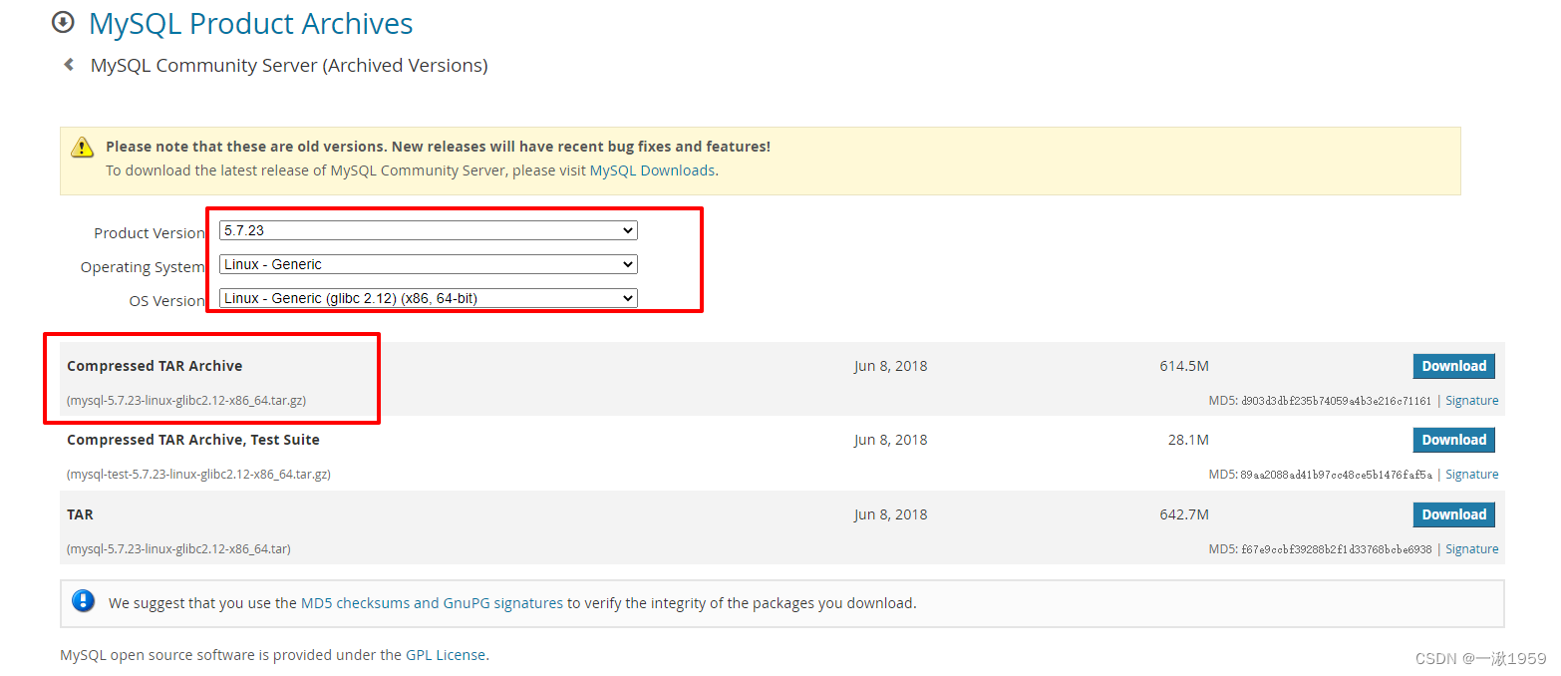Click the MD5 hash starting f67e9ccbf

[x=1336, y=549]
